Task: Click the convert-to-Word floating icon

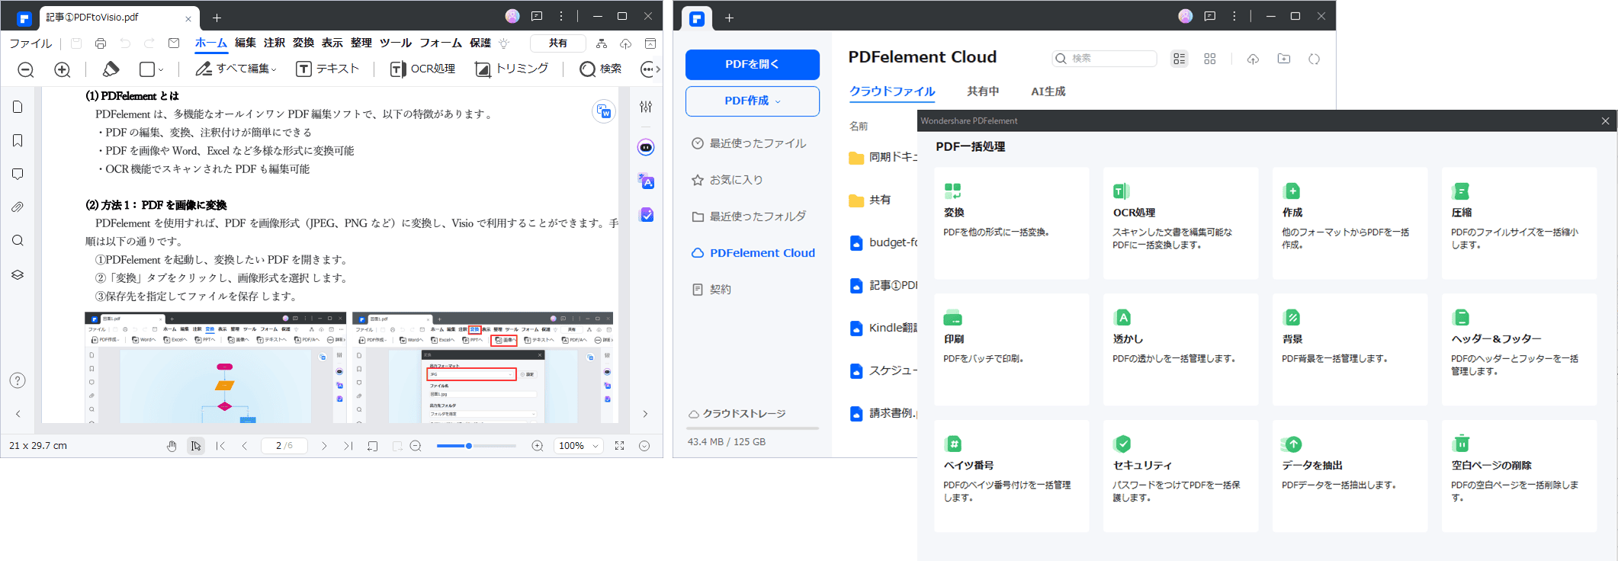Action: pyautogui.click(x=604, y=111)
